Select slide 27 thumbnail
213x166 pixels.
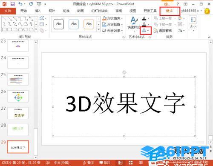[x=18, y=113]
